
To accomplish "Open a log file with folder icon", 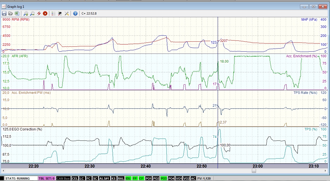I will point(10,13).
